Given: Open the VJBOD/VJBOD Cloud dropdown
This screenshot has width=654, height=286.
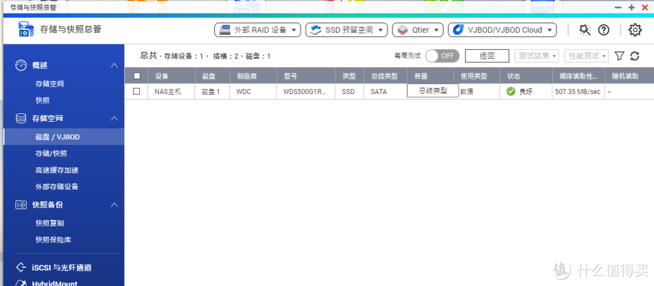Looking at the screenshot, I should 502,30.
